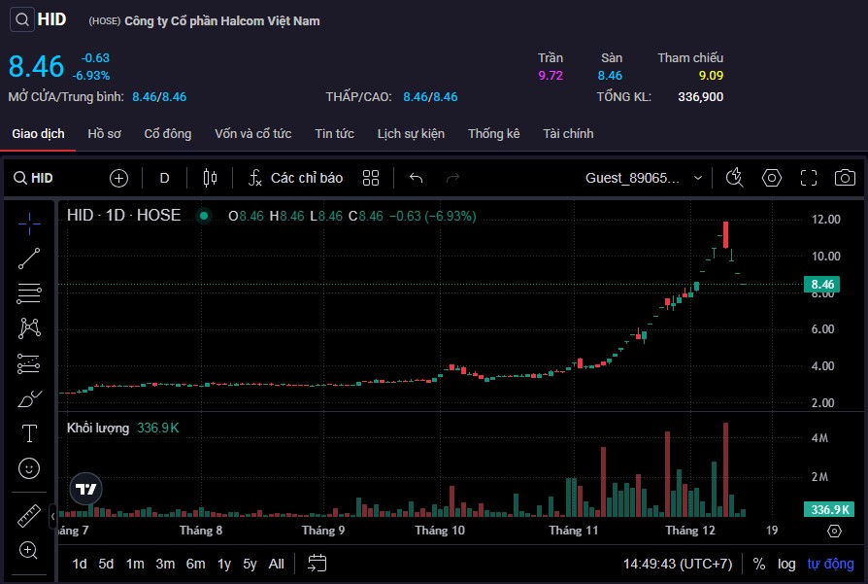
Task: Select the text annotation tool
Action: click(x=29, y=433)
